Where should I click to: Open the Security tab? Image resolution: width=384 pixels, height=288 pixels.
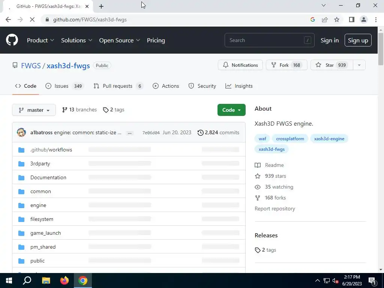tap(202, 86)
